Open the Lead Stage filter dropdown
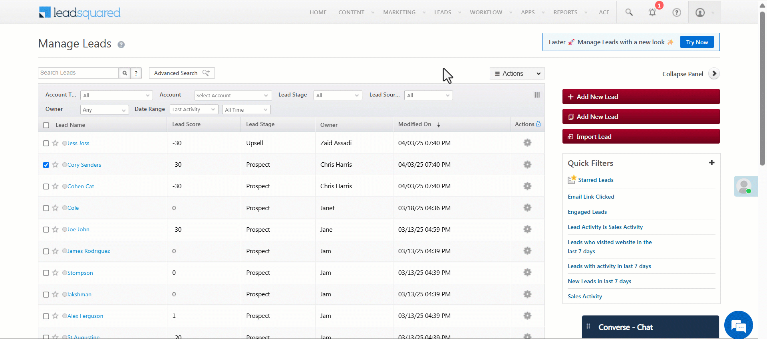The height and width of the screenshot is (339, 767). pos(338,95)
